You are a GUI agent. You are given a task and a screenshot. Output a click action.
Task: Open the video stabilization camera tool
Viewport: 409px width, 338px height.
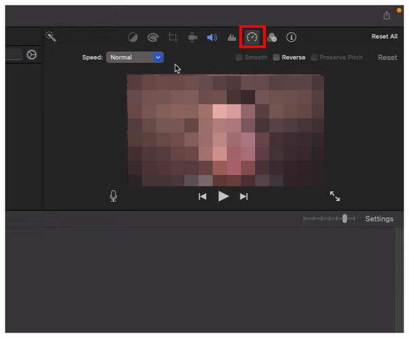(x=192, y=38)
